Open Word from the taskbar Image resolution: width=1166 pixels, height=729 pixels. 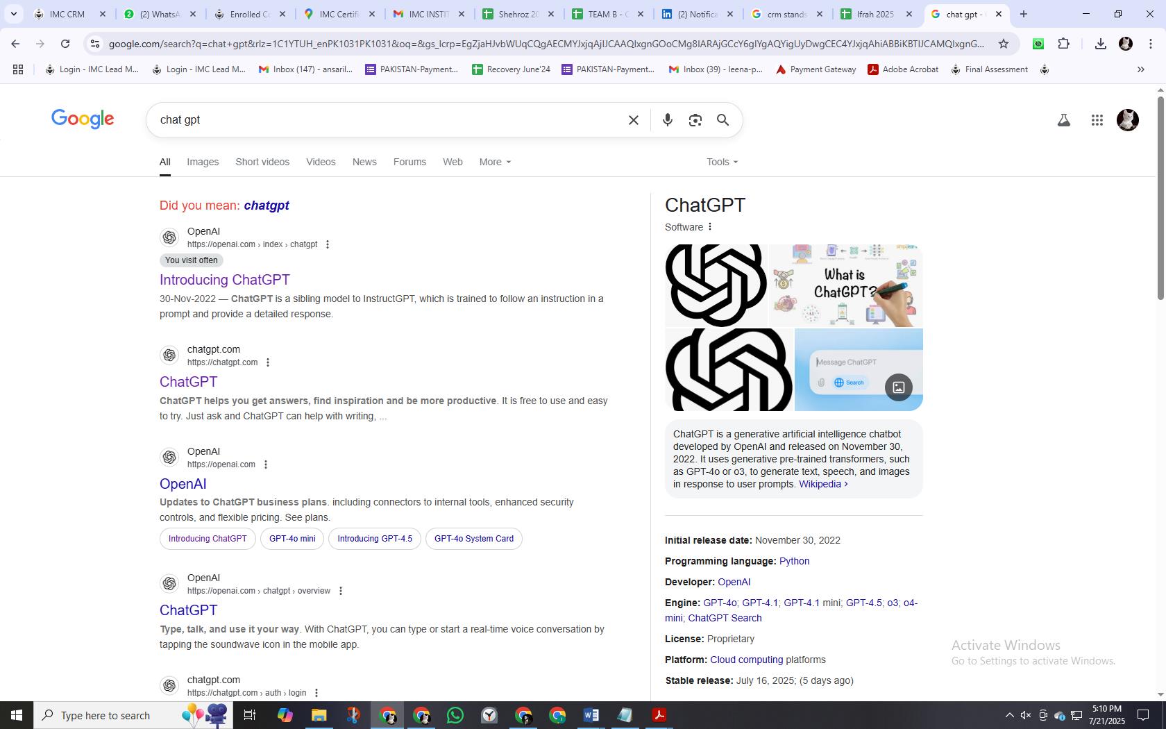591,715
